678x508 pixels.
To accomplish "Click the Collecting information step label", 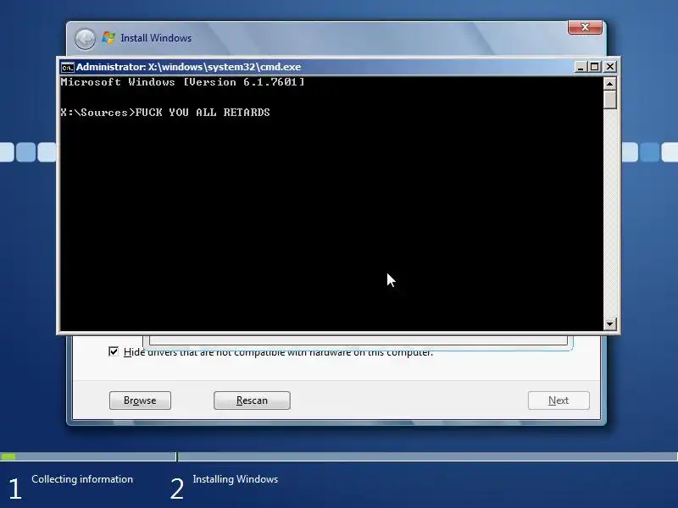I will (82, 479).
